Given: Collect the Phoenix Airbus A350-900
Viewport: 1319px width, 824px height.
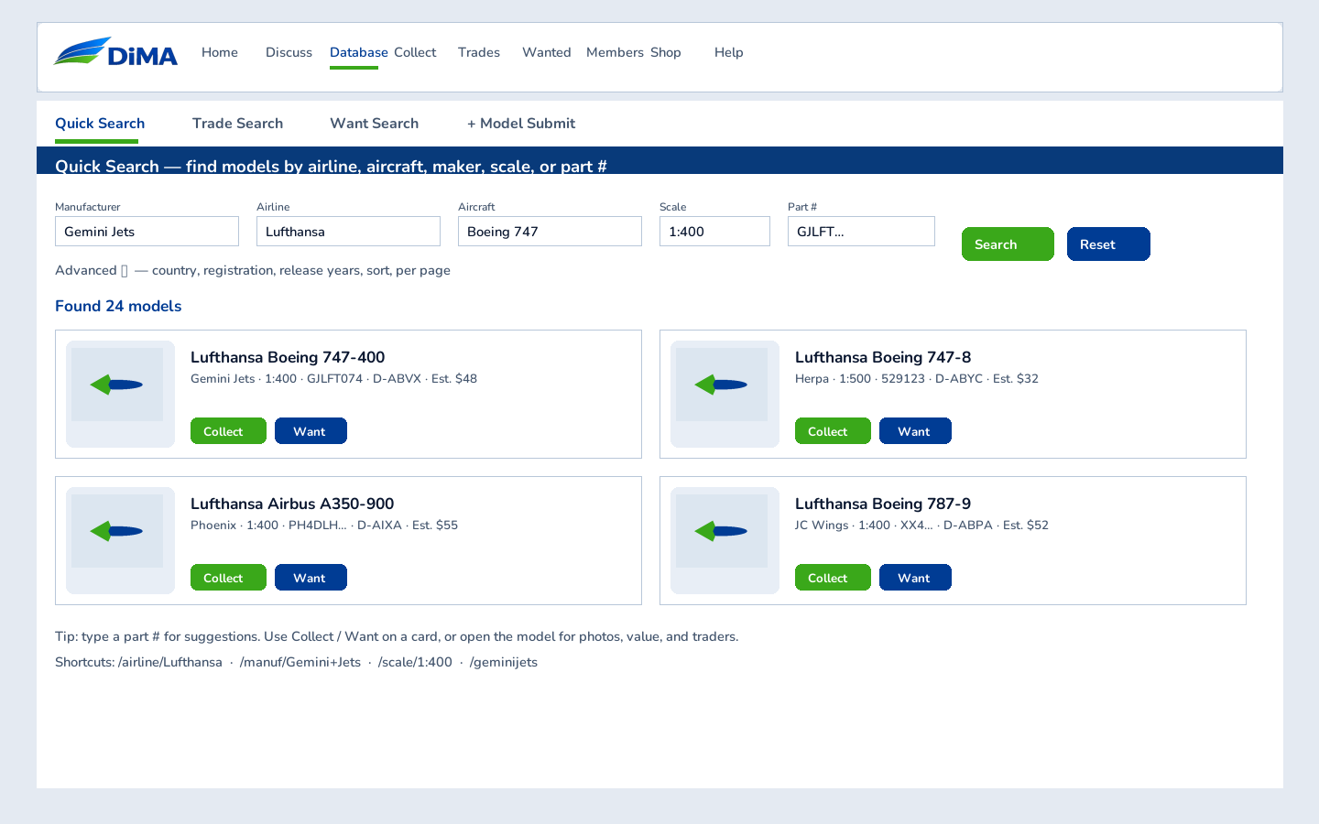Looking at the screenshot, I should coord(228,578).
